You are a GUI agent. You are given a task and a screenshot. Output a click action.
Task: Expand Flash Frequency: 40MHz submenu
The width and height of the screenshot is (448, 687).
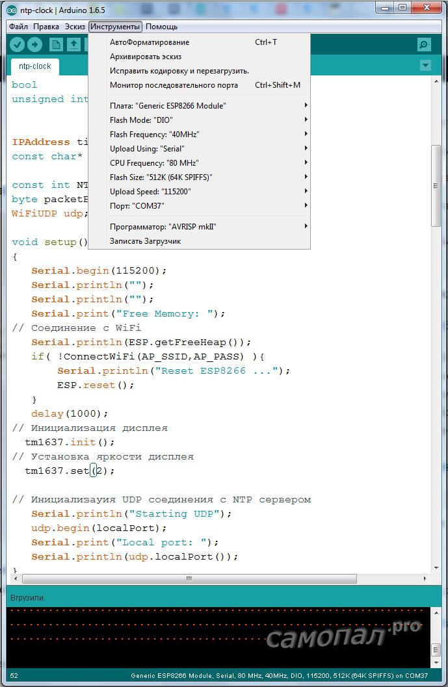(x=200, y=135)
